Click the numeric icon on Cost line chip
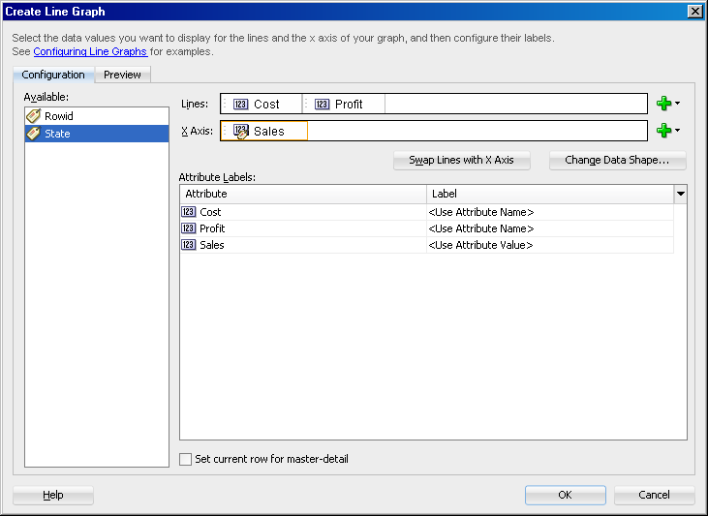Screen dimensions: 708x516 pyautogui.click(x=240, y=105)
